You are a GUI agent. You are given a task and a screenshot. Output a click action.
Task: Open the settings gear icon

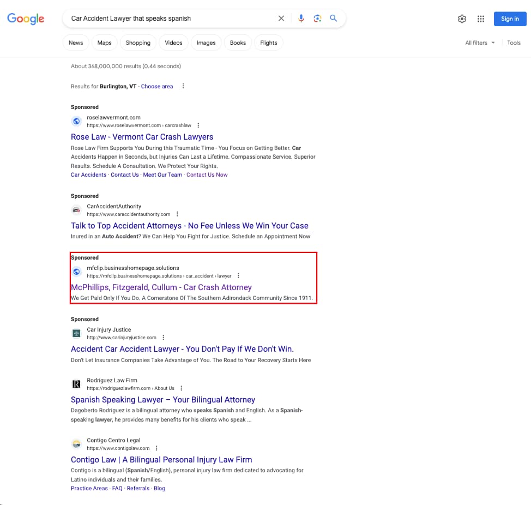[462, 19]
